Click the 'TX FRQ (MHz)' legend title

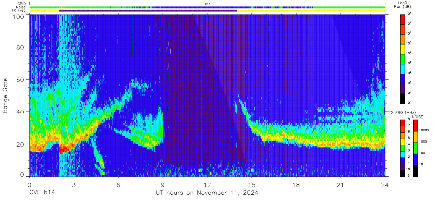pos(403,112)
